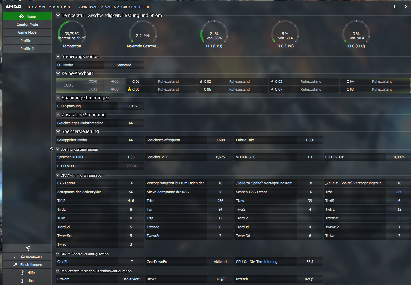Click the CLDO VDDP value 0,9976
Viewport: 411px width, 285px height.
pyautogui.click(x=399, y=157)
